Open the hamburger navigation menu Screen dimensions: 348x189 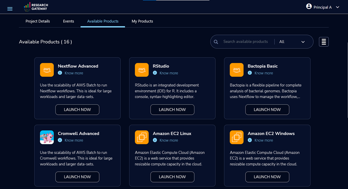click(x=10, y=9)
